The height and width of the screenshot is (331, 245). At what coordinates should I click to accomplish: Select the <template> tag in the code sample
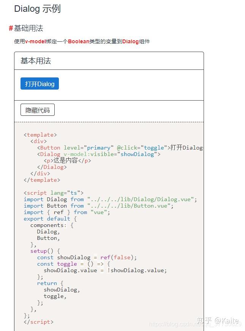(x=40, y=134)
